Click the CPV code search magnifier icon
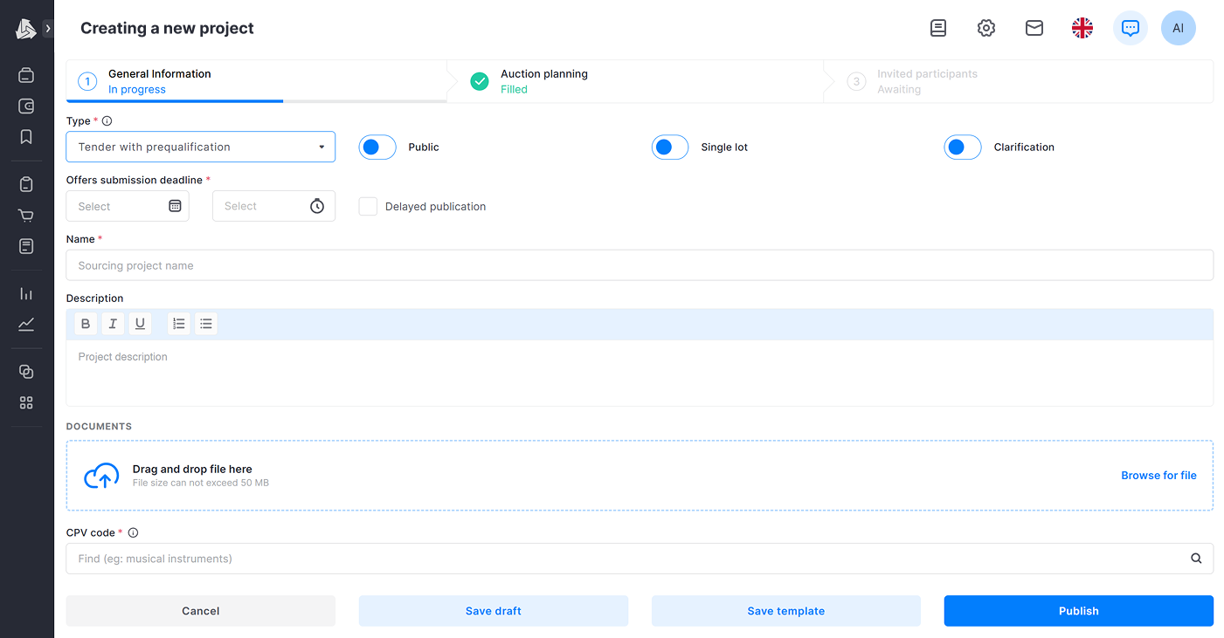 click(x=1196, y=559)
